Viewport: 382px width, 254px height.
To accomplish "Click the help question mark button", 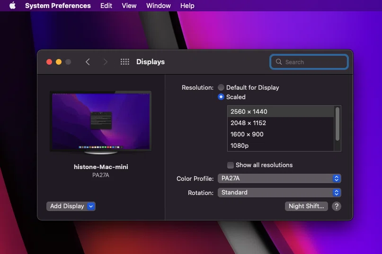I will point(337,206).
